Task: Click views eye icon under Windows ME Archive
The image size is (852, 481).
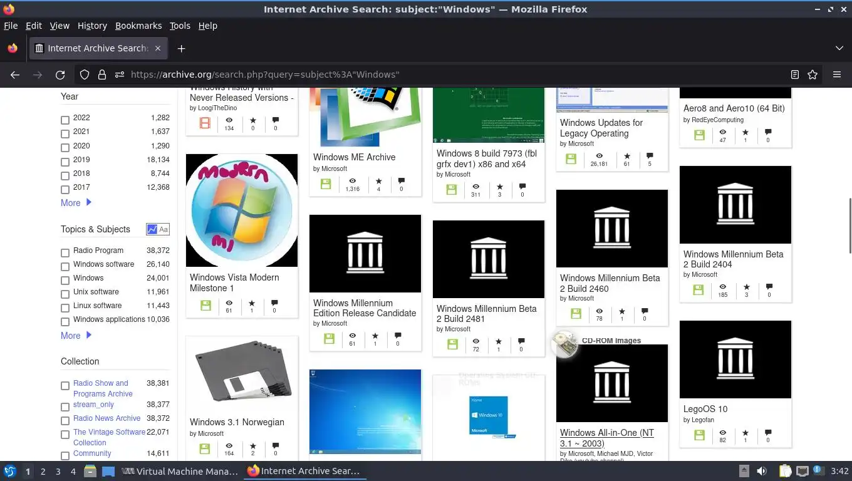Action: pyautogui.click(x=353, y=182)
